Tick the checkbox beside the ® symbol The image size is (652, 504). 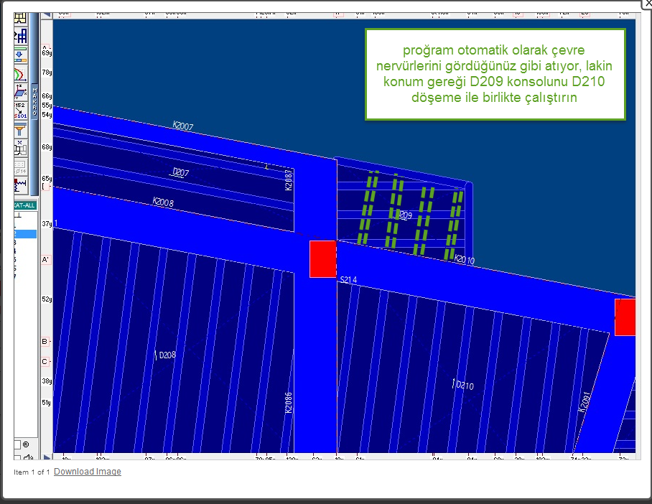point(18,444)
